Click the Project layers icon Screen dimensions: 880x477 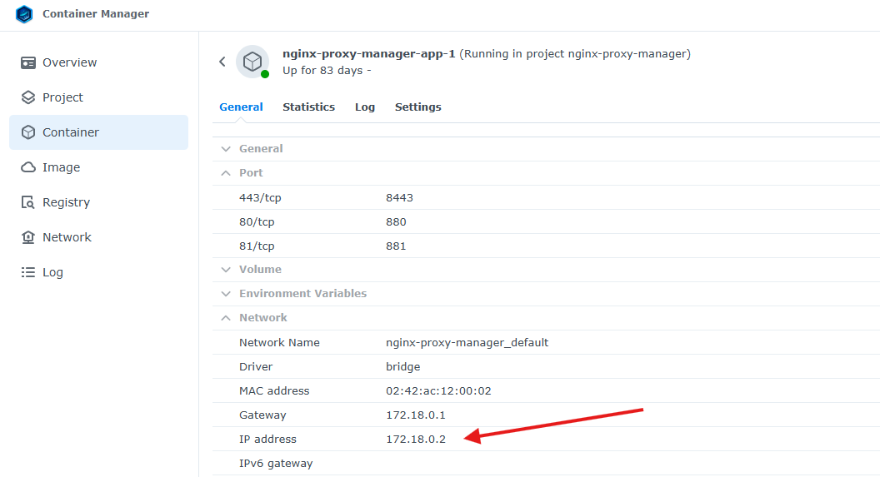coord(28,97)
